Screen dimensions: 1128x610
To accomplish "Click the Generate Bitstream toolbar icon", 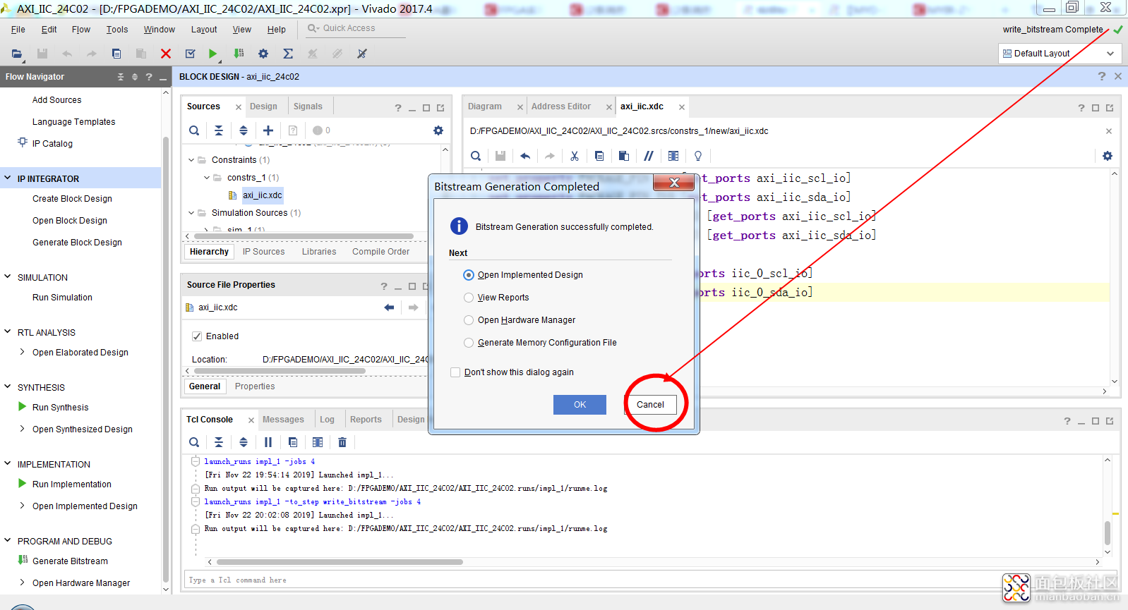I will (239, 54).
